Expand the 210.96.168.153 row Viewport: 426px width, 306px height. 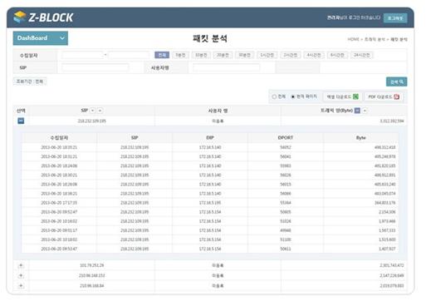(x=21, y=276)
